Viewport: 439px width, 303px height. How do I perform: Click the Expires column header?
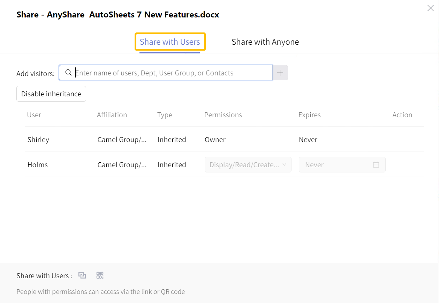[310, 115]
